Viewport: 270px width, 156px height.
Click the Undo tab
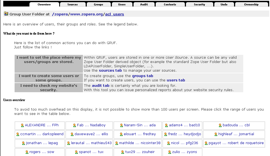(x=224, y=4)
